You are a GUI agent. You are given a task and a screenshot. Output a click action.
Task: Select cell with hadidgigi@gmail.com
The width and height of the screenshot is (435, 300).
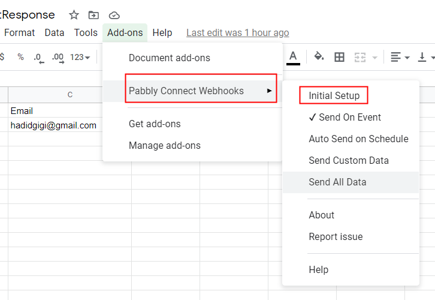(56, 125)
